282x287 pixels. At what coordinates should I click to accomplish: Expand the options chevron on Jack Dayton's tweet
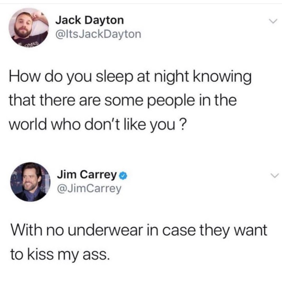pos(273,21)
